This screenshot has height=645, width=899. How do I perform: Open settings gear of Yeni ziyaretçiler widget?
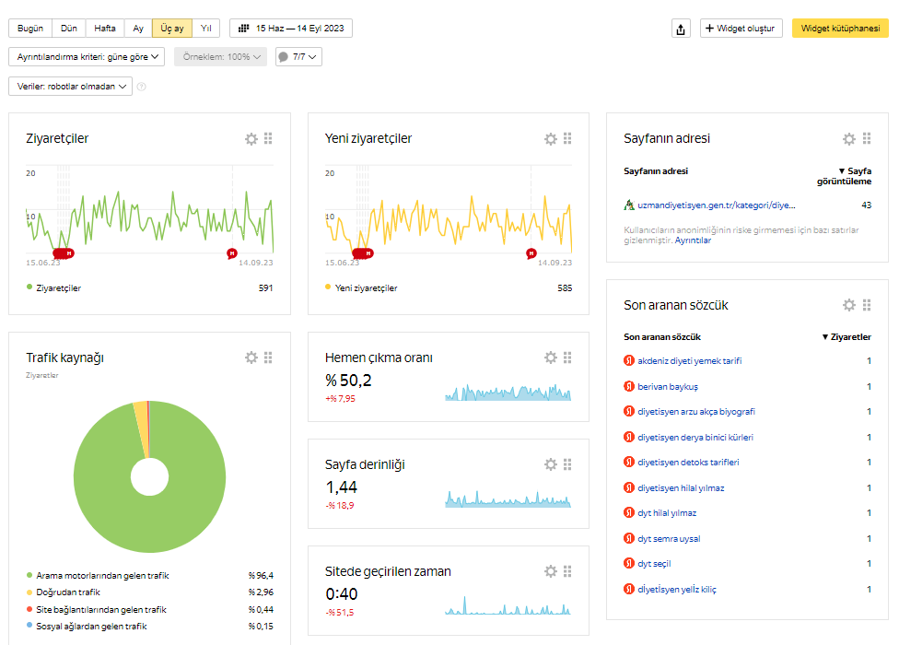coord(551,139)
